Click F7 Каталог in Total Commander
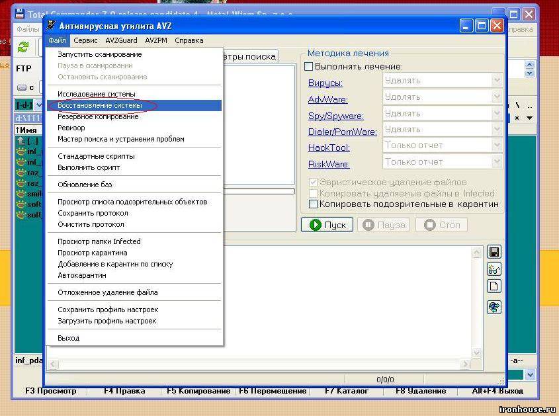Viewport: 559px width, 416px height. (x=347, y=391)
